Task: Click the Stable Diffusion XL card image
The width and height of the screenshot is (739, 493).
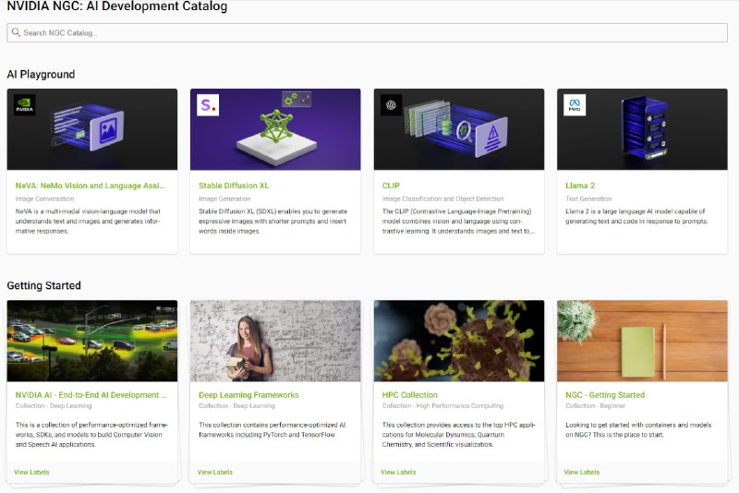Action: click(x=275, y=129)
